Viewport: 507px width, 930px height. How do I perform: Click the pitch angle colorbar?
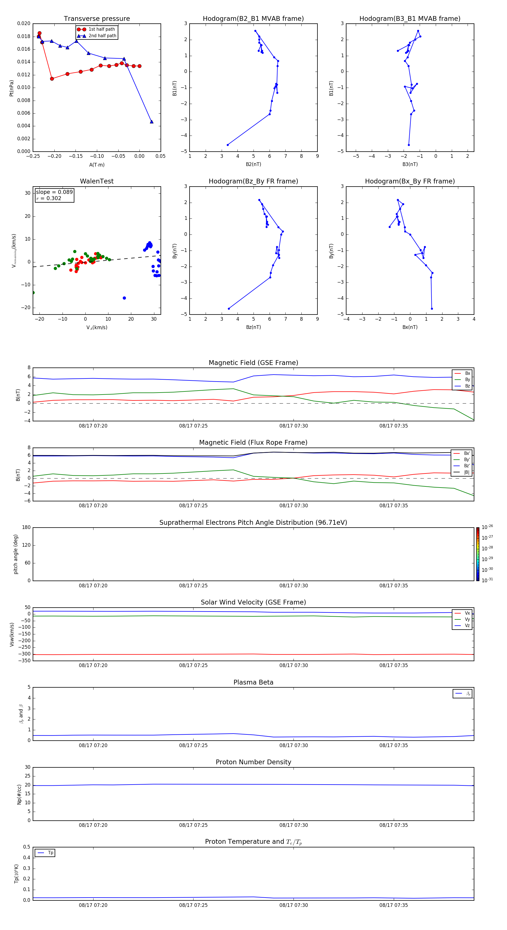point(478,554)
